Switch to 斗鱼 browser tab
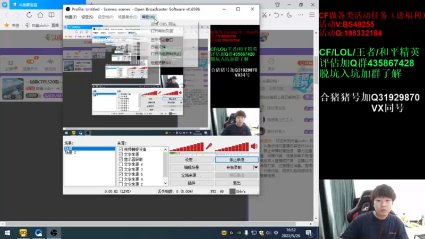 [46, 5]
